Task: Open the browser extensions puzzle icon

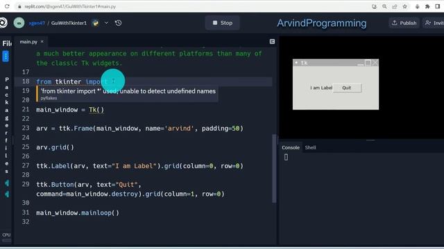Action: (427, 6)
